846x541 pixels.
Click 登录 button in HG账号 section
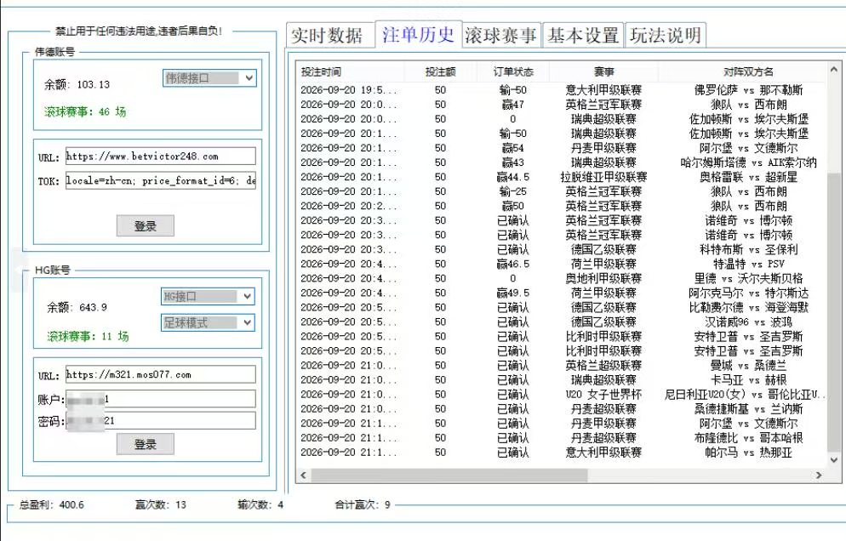146,444
